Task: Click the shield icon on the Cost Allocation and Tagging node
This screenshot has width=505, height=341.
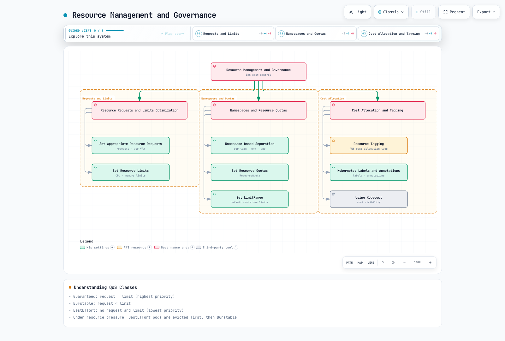Action: (x=333, y=105)
